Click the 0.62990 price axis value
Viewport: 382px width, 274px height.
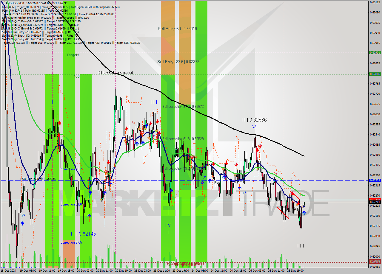pyautogui.click(x=375, y=33)
